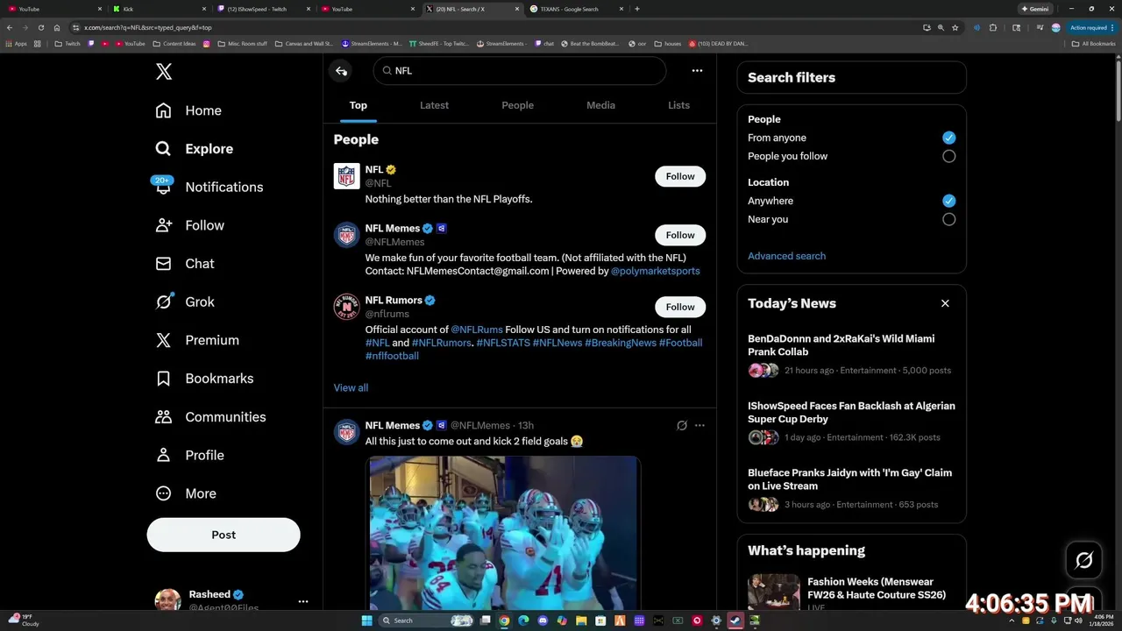1122x631 pixels.
Task: Open Communities in the sidebar
Action: (210, 417)
